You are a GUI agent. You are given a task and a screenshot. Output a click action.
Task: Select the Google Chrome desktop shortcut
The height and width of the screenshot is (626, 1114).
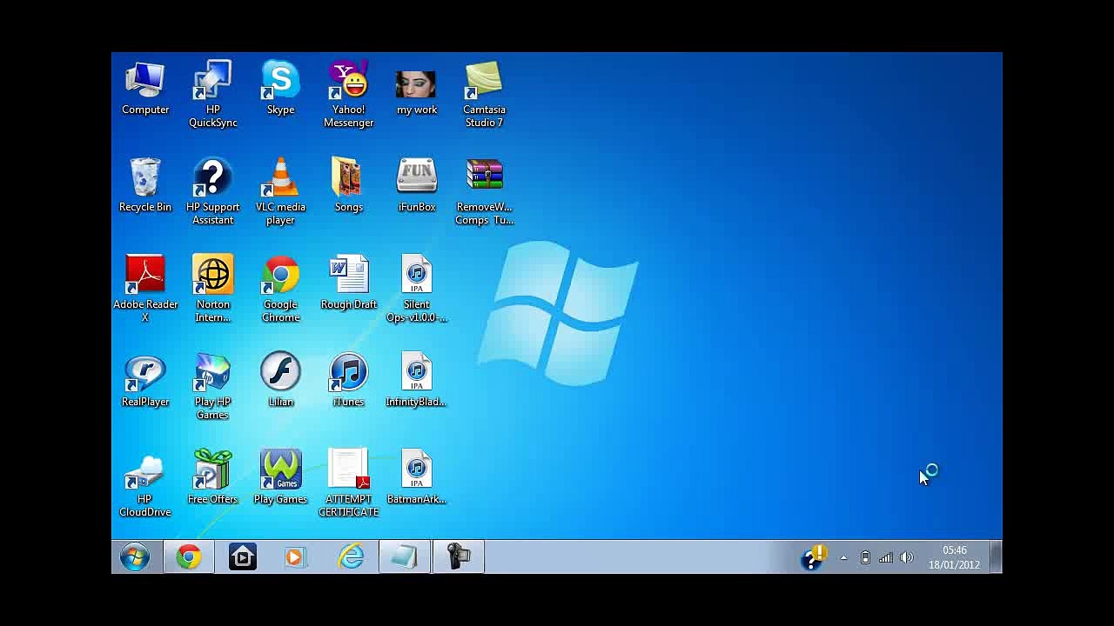pyautogui.click(x=280, y=289)
